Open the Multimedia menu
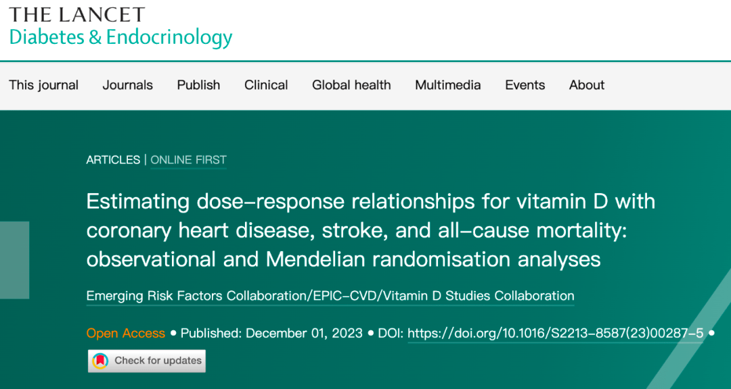This screenshot has height=389, width=731. coord(447,85)
